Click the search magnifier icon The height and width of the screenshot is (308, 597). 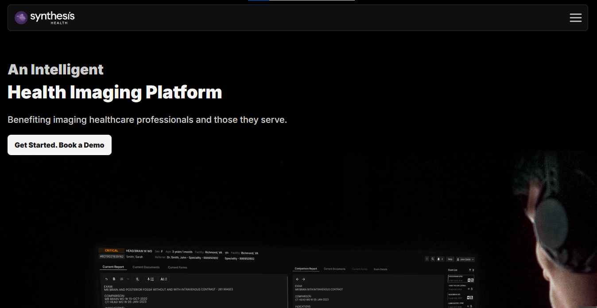[x=433, y=259]
